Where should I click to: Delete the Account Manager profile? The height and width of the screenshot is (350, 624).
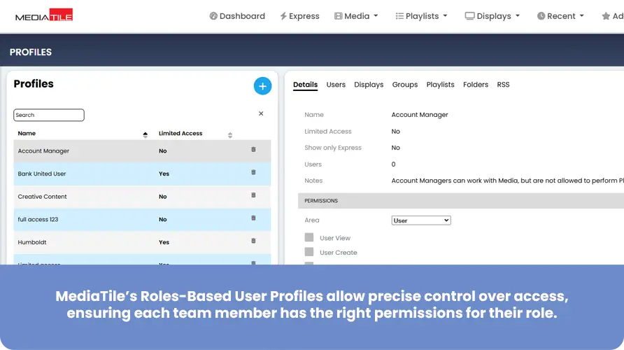253,149
